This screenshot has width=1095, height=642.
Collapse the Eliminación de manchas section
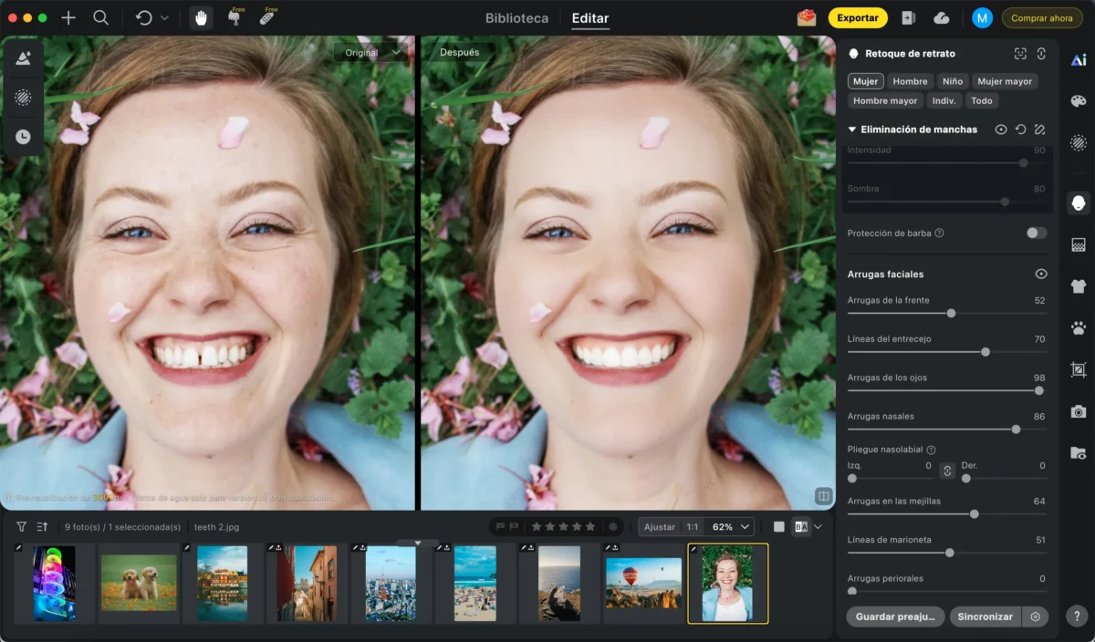(x=852, y=129)
